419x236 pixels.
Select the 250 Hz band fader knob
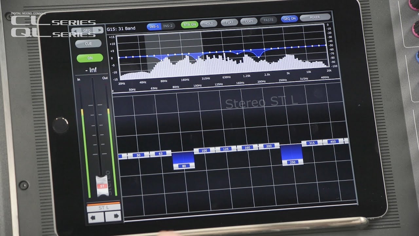(x=292, y=162)
